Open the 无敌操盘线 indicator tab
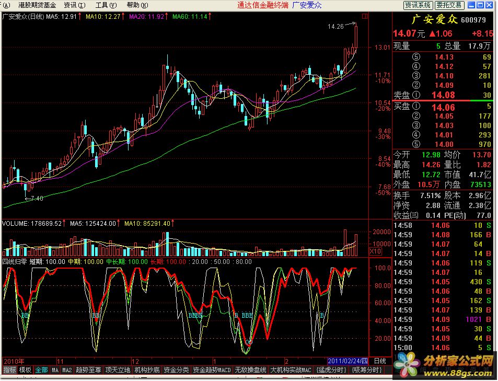 [250, 370]
